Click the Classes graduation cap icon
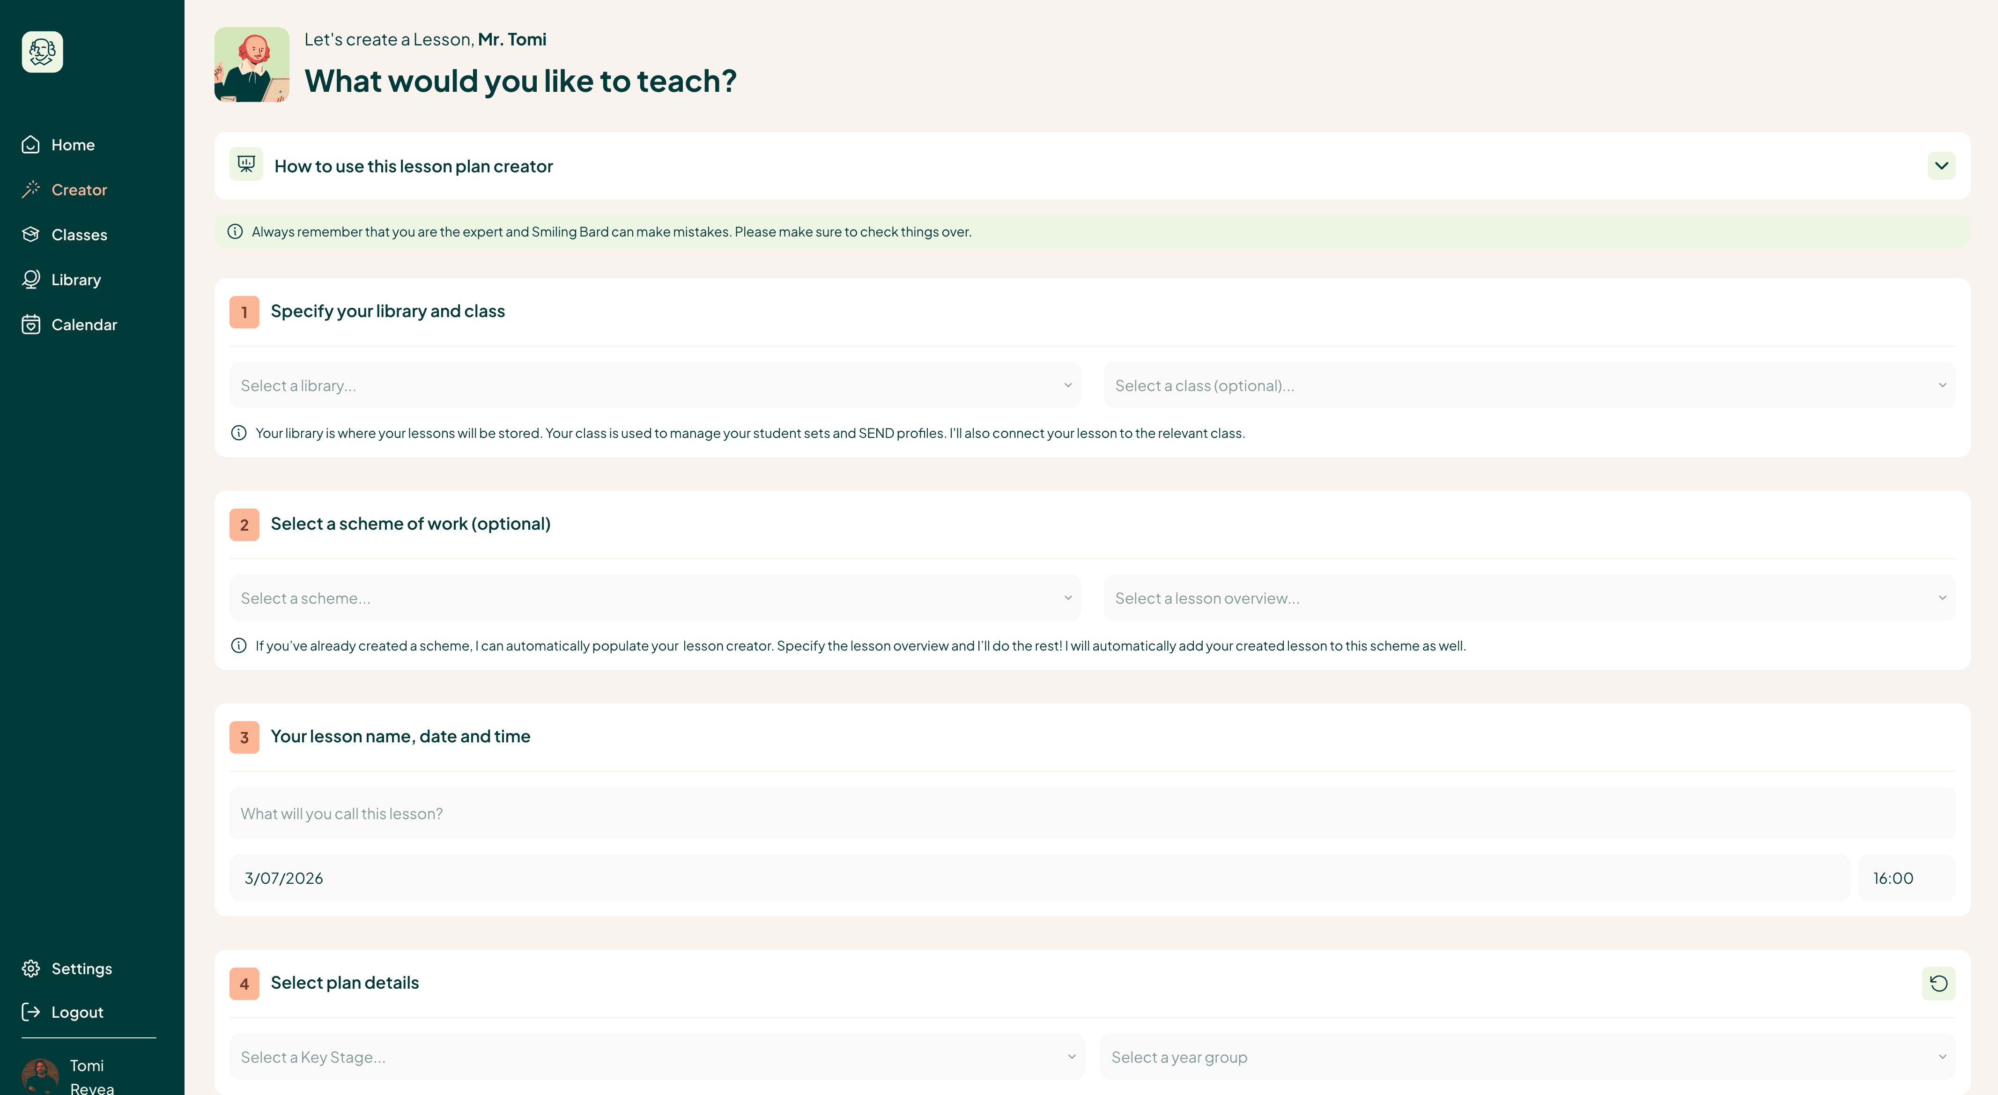 [31, 235]
